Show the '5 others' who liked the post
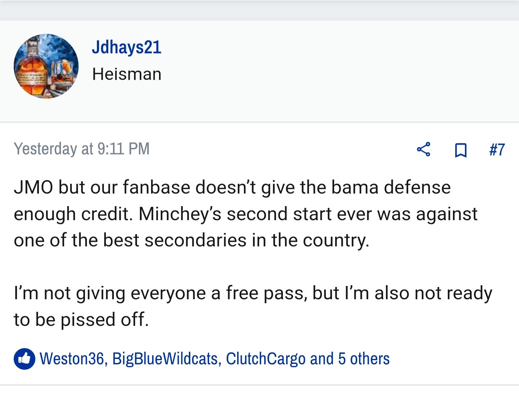The height and width of the screenshot is (401, 519). pos(364,359)
